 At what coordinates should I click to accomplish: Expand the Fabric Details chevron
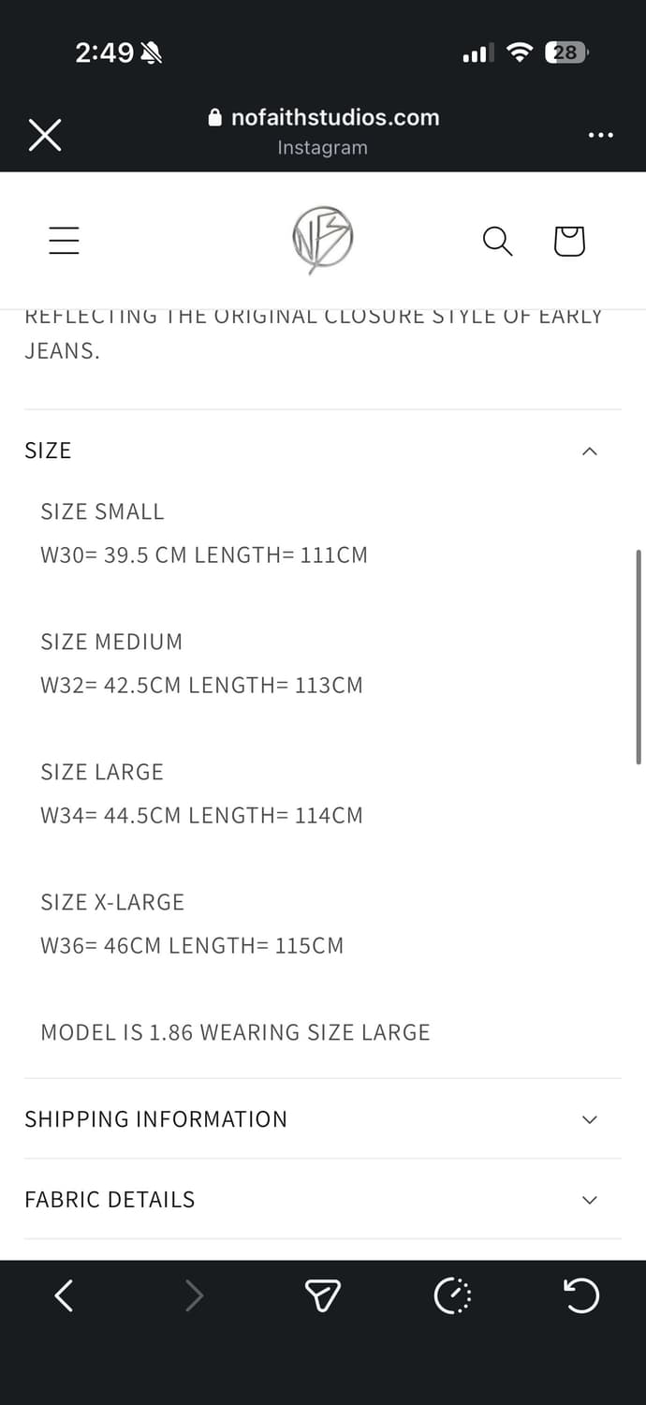pos(589,1200)
